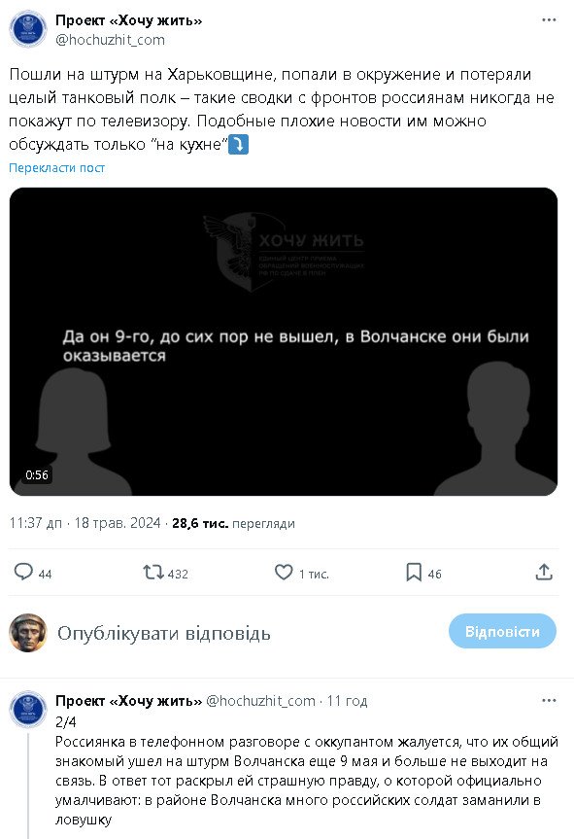The width and height of the screenshot is (574, 839).
Task: Click the Перекласти пост translate link
Action: [x=56, y=167]
